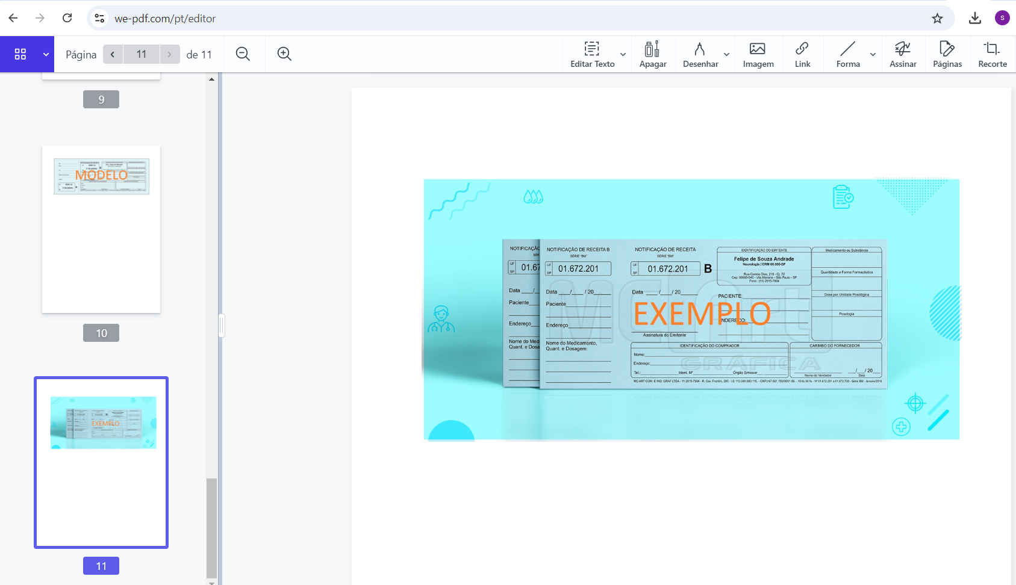1016x585 pixels.
Task: Add a Link to the PDF
Action: point(802,54)
